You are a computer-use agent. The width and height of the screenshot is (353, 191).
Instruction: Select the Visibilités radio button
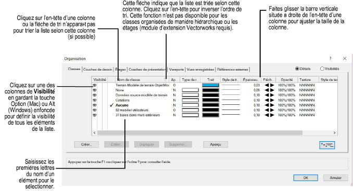322,69
